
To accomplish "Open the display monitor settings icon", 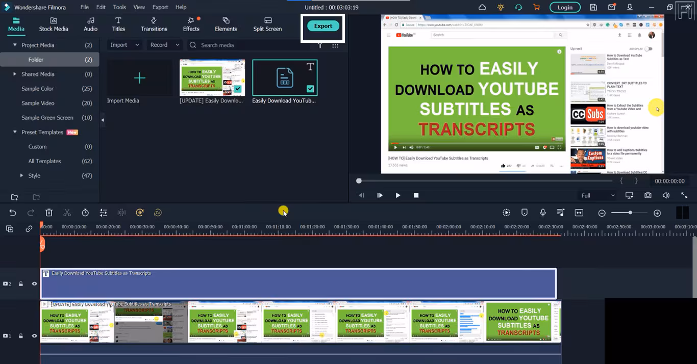I will click(x=629, y=195).
